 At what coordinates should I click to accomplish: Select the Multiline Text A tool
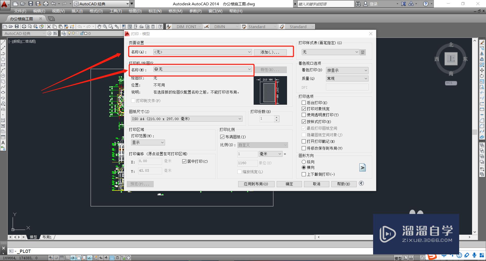pyautogui.click(x=3, y=143)
